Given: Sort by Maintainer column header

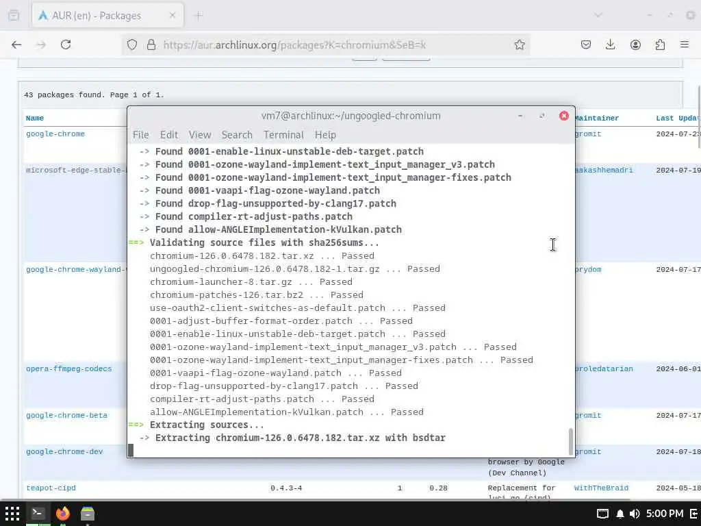Looking at the screenshot, I should (597, 118).
